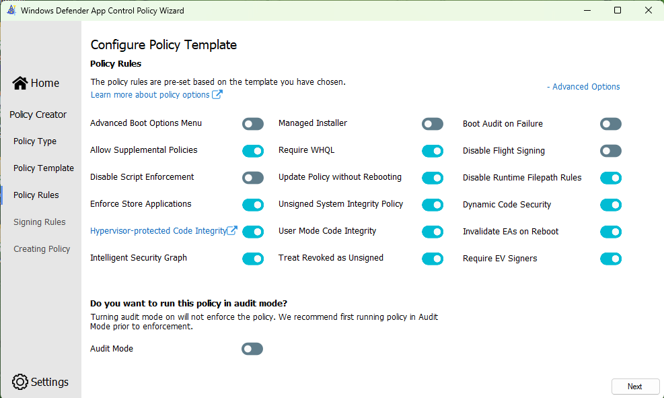Enable the Advanced Boot Options Menu toggle
The image size is (664, 398).
point(253,124)
